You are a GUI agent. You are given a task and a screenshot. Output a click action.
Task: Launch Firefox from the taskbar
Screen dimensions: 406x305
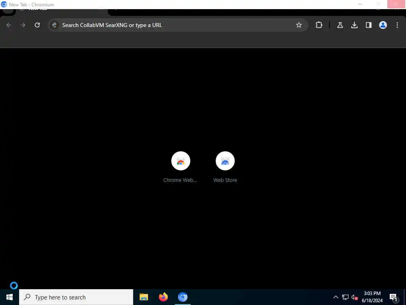pos(163,297)
